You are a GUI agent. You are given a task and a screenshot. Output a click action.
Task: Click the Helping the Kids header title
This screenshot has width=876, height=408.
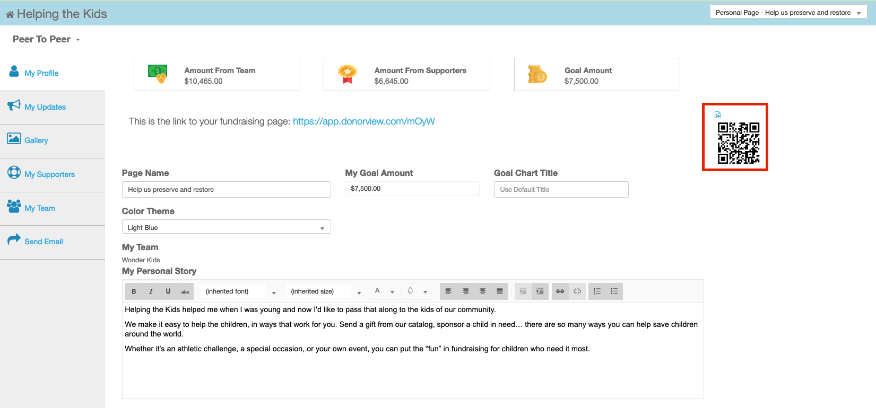point(62,14)
